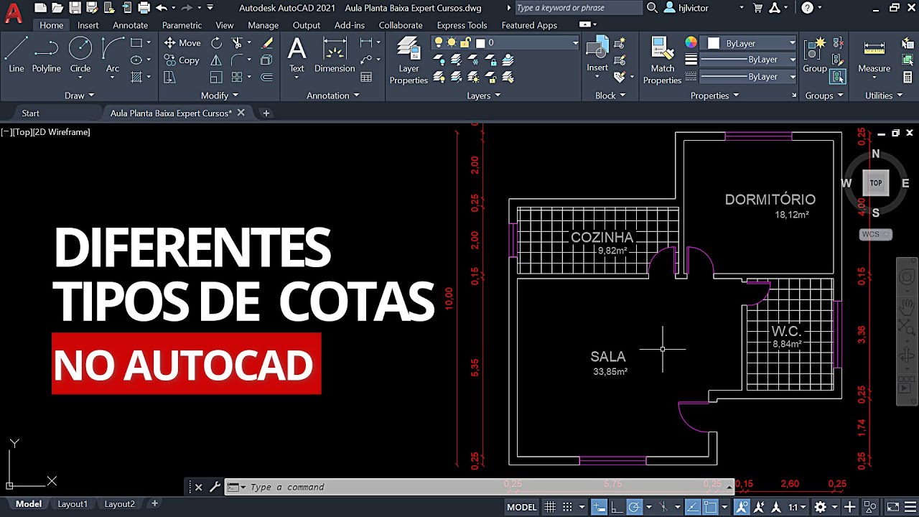Click the layer 0 white color swatch
This screenshot has height=517, width=919.
click(x=480, y=43)
